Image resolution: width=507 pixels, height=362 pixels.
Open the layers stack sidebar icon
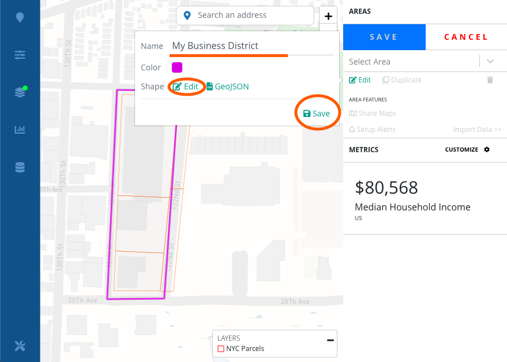pyautogui.click(x=20, y=92)
